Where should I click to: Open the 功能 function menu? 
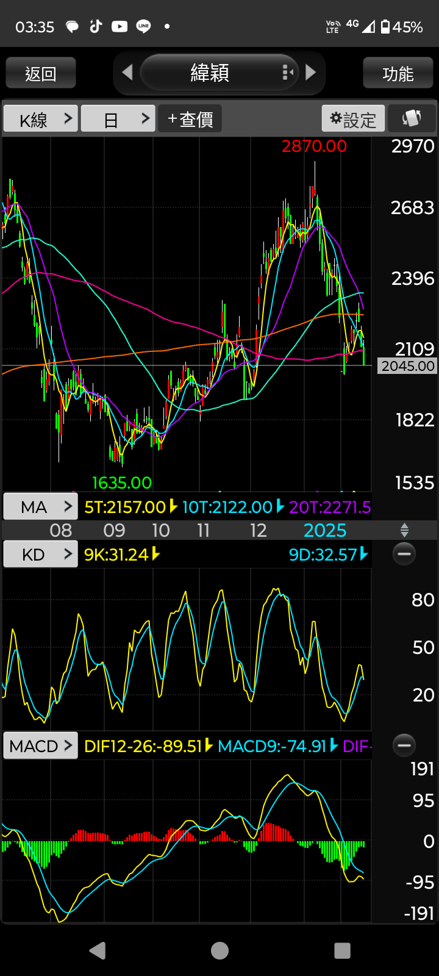(398, 73)
